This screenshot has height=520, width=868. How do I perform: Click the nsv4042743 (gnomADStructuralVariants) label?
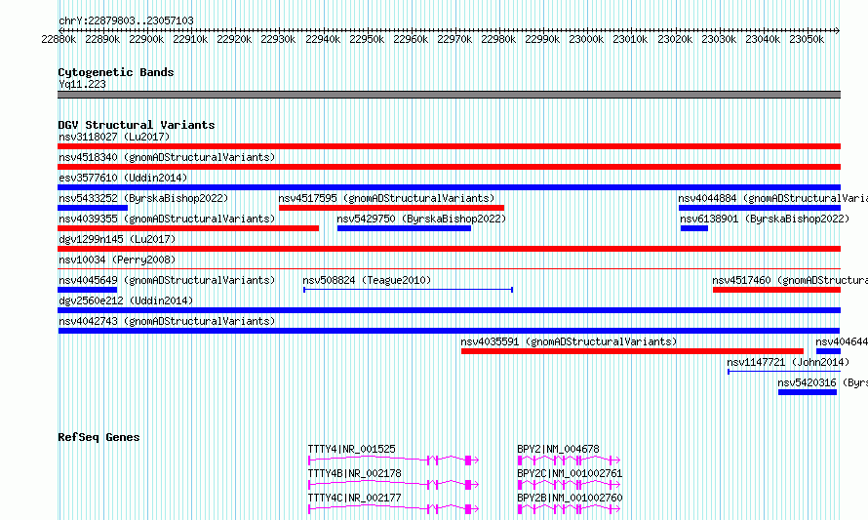click(x=167, y=321)
